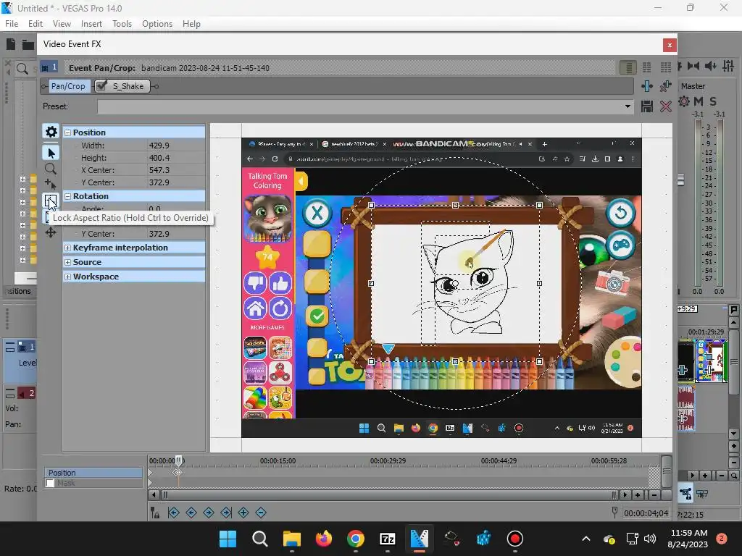Open the mixer faders icon

click(728, 66)
